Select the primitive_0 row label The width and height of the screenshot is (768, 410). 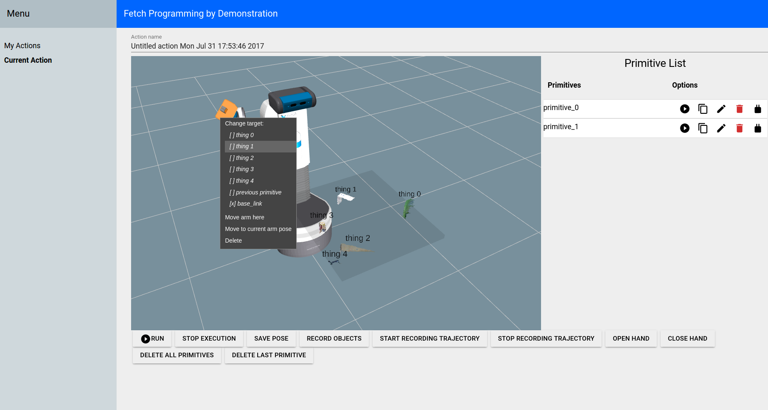561,108
